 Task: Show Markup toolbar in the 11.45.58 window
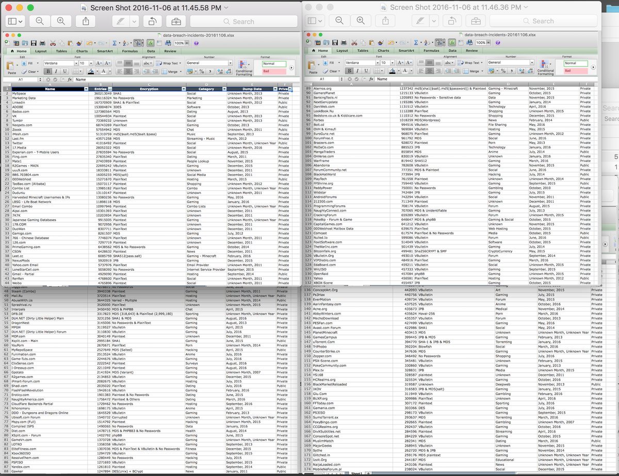click(x=176, y=21)
